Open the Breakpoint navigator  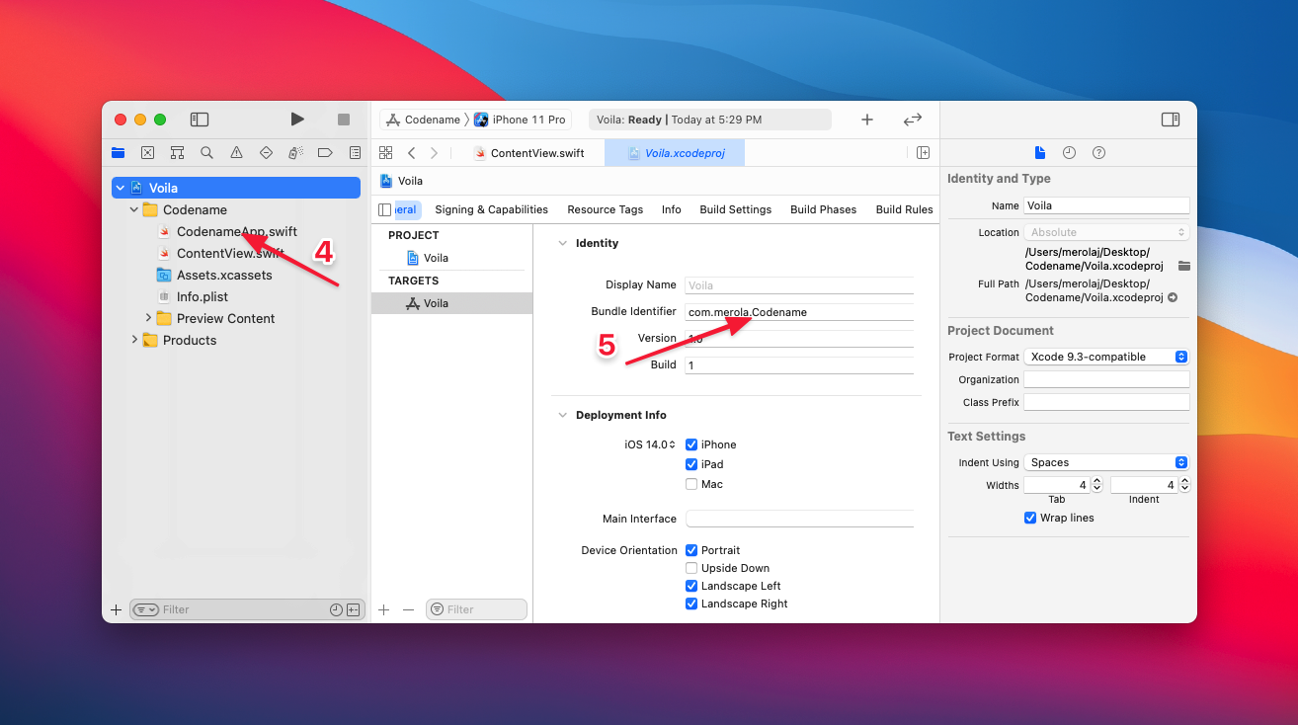pyautogui.click(x=325, y=152)
